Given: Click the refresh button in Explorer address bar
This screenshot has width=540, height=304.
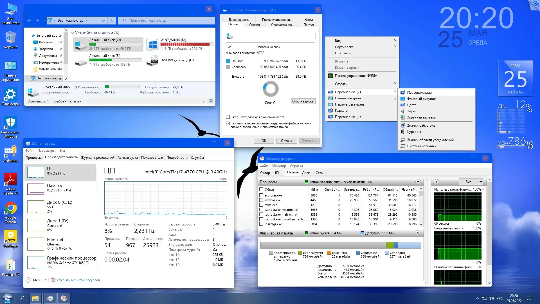Looking at the screenshot, I should pos(112,21).
